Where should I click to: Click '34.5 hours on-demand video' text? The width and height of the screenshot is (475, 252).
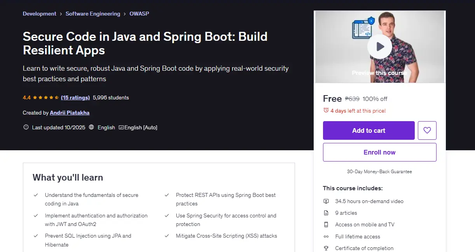coord(369,201)
